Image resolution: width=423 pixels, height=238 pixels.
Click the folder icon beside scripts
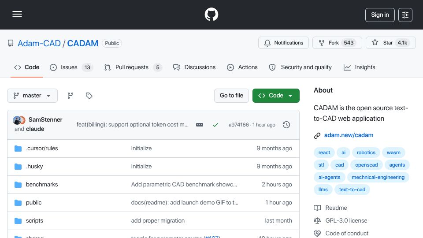18,221
